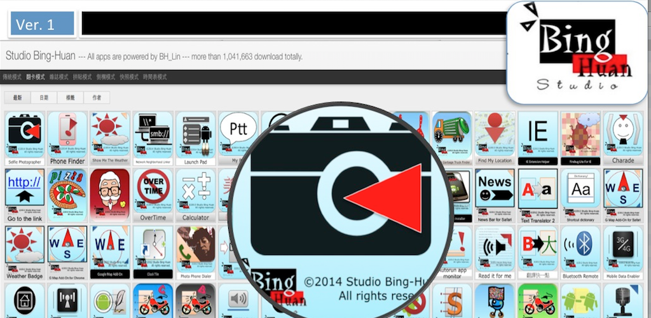Open the G Map Add-On for Chrome icon
Viewport: 651px width, 318px height.
[x=67, y=253]
